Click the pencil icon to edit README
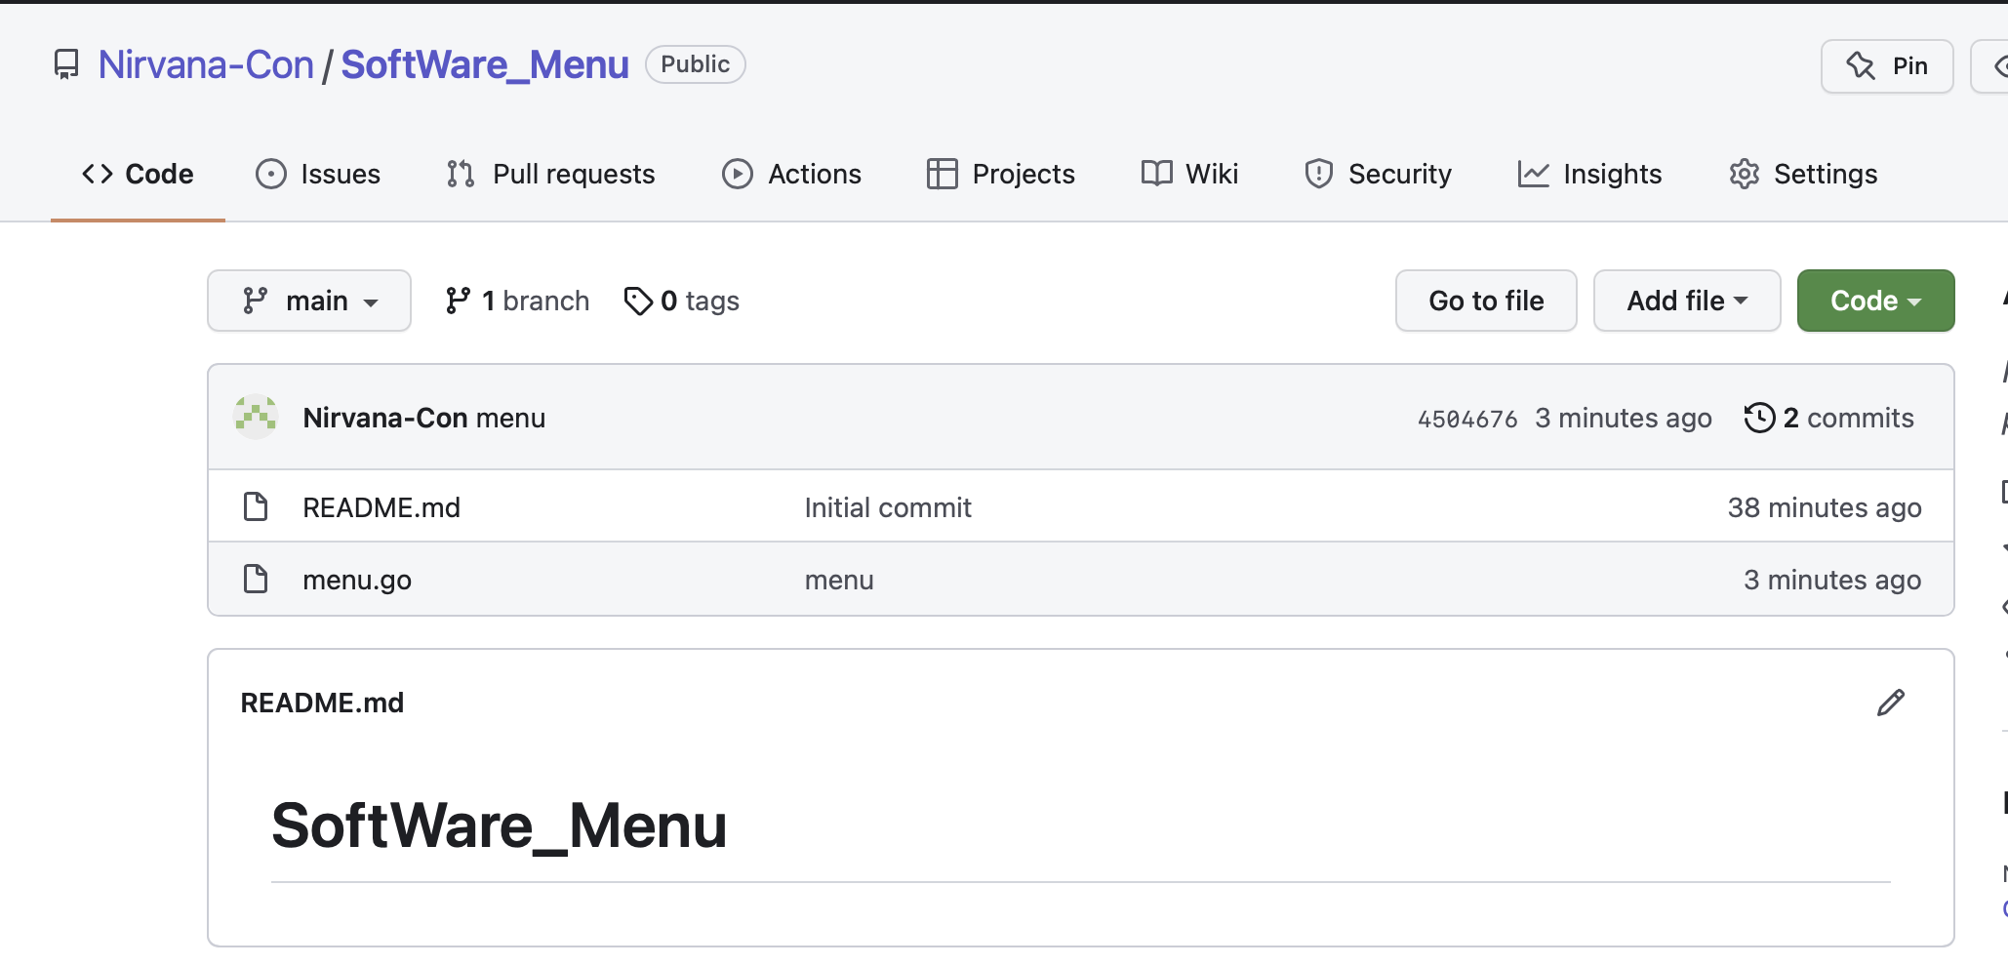Screen dimensions: 2008x966 click(1890, 703)
